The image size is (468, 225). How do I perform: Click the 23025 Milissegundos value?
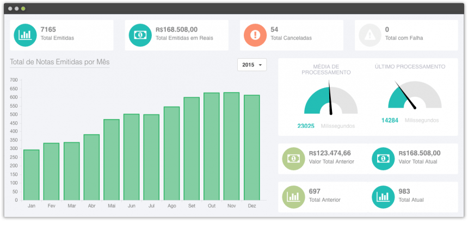[x=326, y=126]
